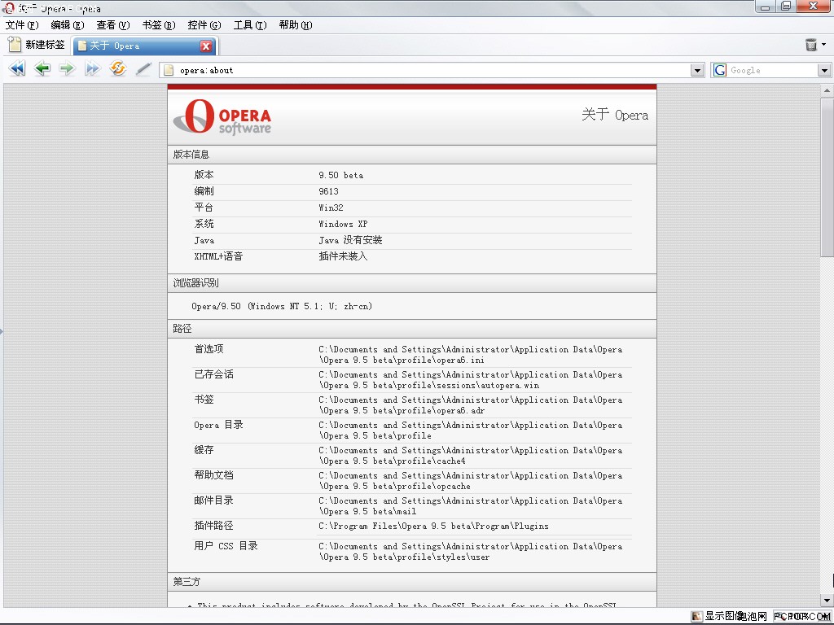Expand the trash can dropdown arrow
Screen dimensions: 834x625
(x=824, y=45)
